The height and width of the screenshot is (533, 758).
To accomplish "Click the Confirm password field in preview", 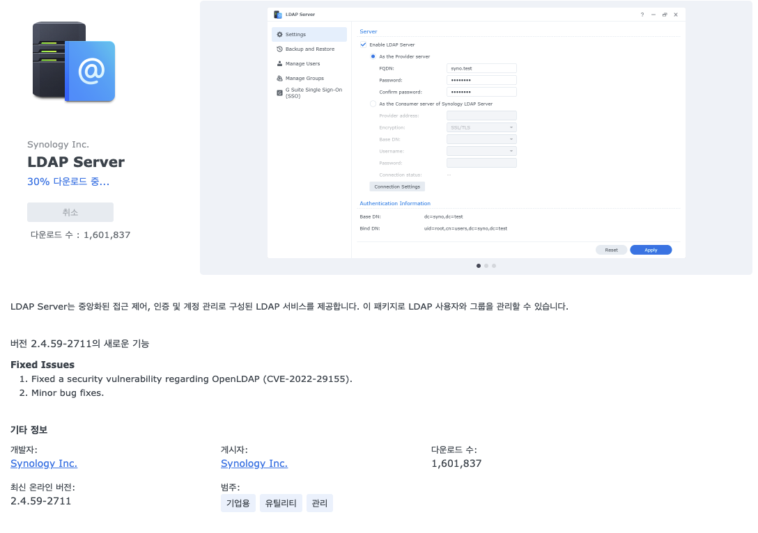I will tap(481, 92).
